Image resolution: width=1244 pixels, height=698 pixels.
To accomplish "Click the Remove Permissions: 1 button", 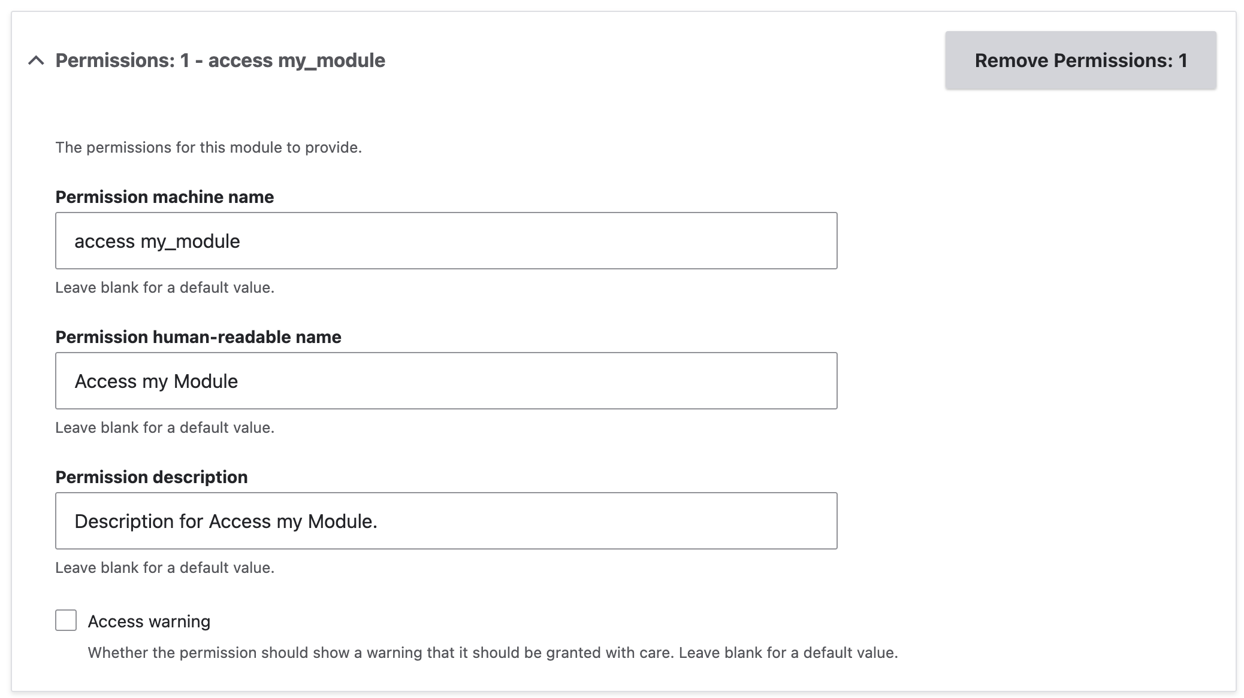I will point(1080,60).
